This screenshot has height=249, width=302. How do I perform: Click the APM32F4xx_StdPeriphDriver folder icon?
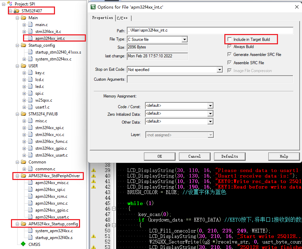pos(23,176)
